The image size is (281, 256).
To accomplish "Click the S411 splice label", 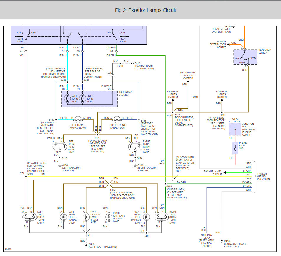I will [90, 235].
